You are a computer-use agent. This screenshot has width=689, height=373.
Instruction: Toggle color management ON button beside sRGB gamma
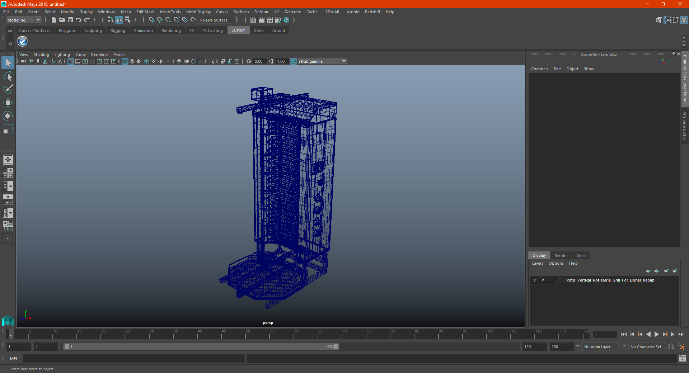(x=293, y=61)
